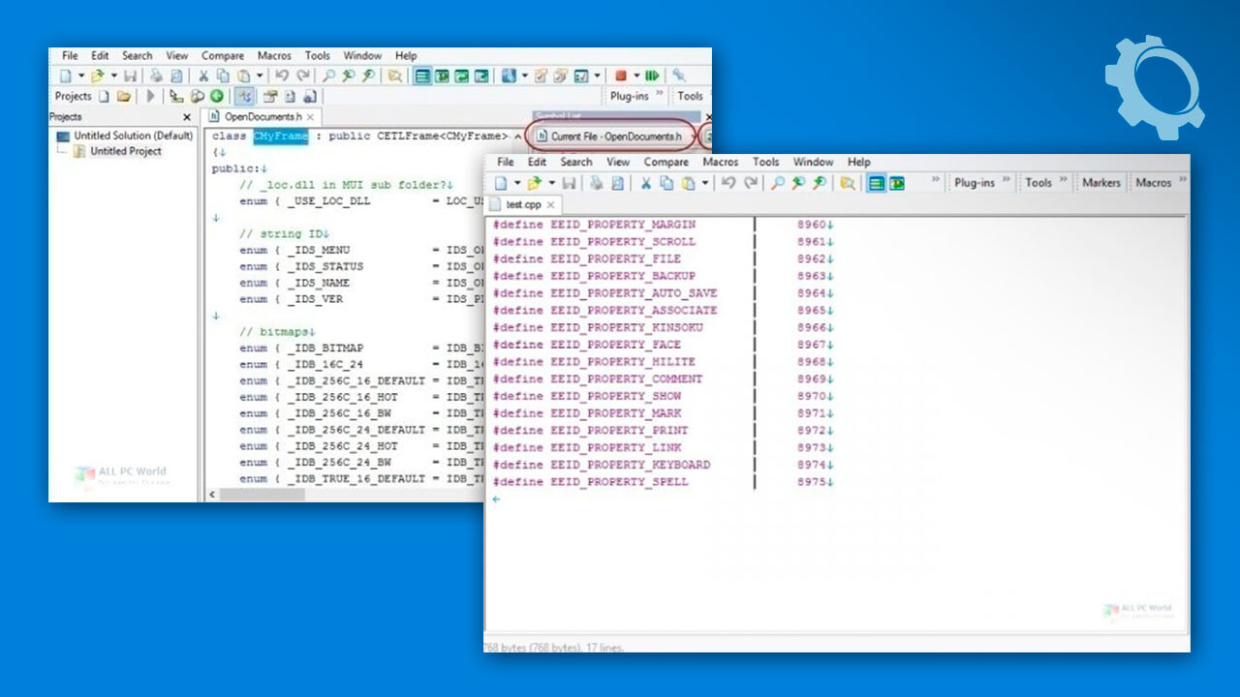1240x697 pixels.
Task: Close the Projects panel
Action: click(x=187, y=117)
